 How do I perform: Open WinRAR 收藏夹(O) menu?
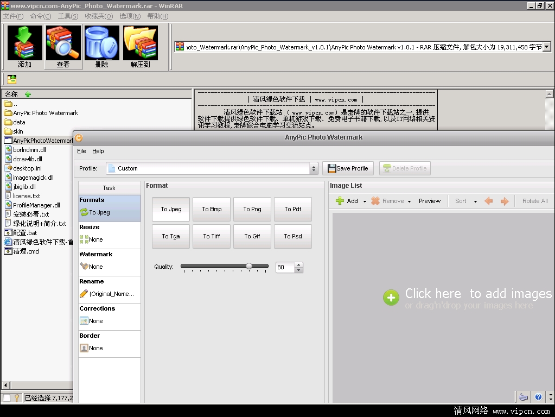[x=99, y=16]
